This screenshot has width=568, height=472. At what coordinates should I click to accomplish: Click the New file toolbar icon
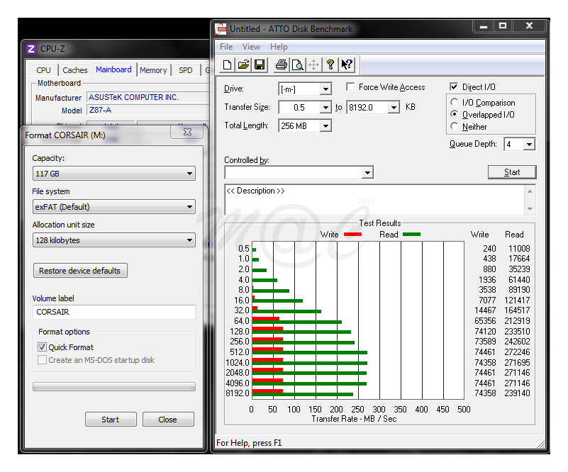(228, 65)
